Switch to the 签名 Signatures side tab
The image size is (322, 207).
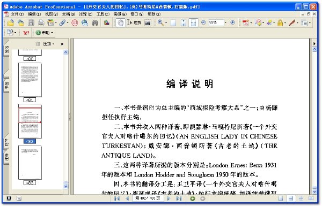(x=6, y=49)
